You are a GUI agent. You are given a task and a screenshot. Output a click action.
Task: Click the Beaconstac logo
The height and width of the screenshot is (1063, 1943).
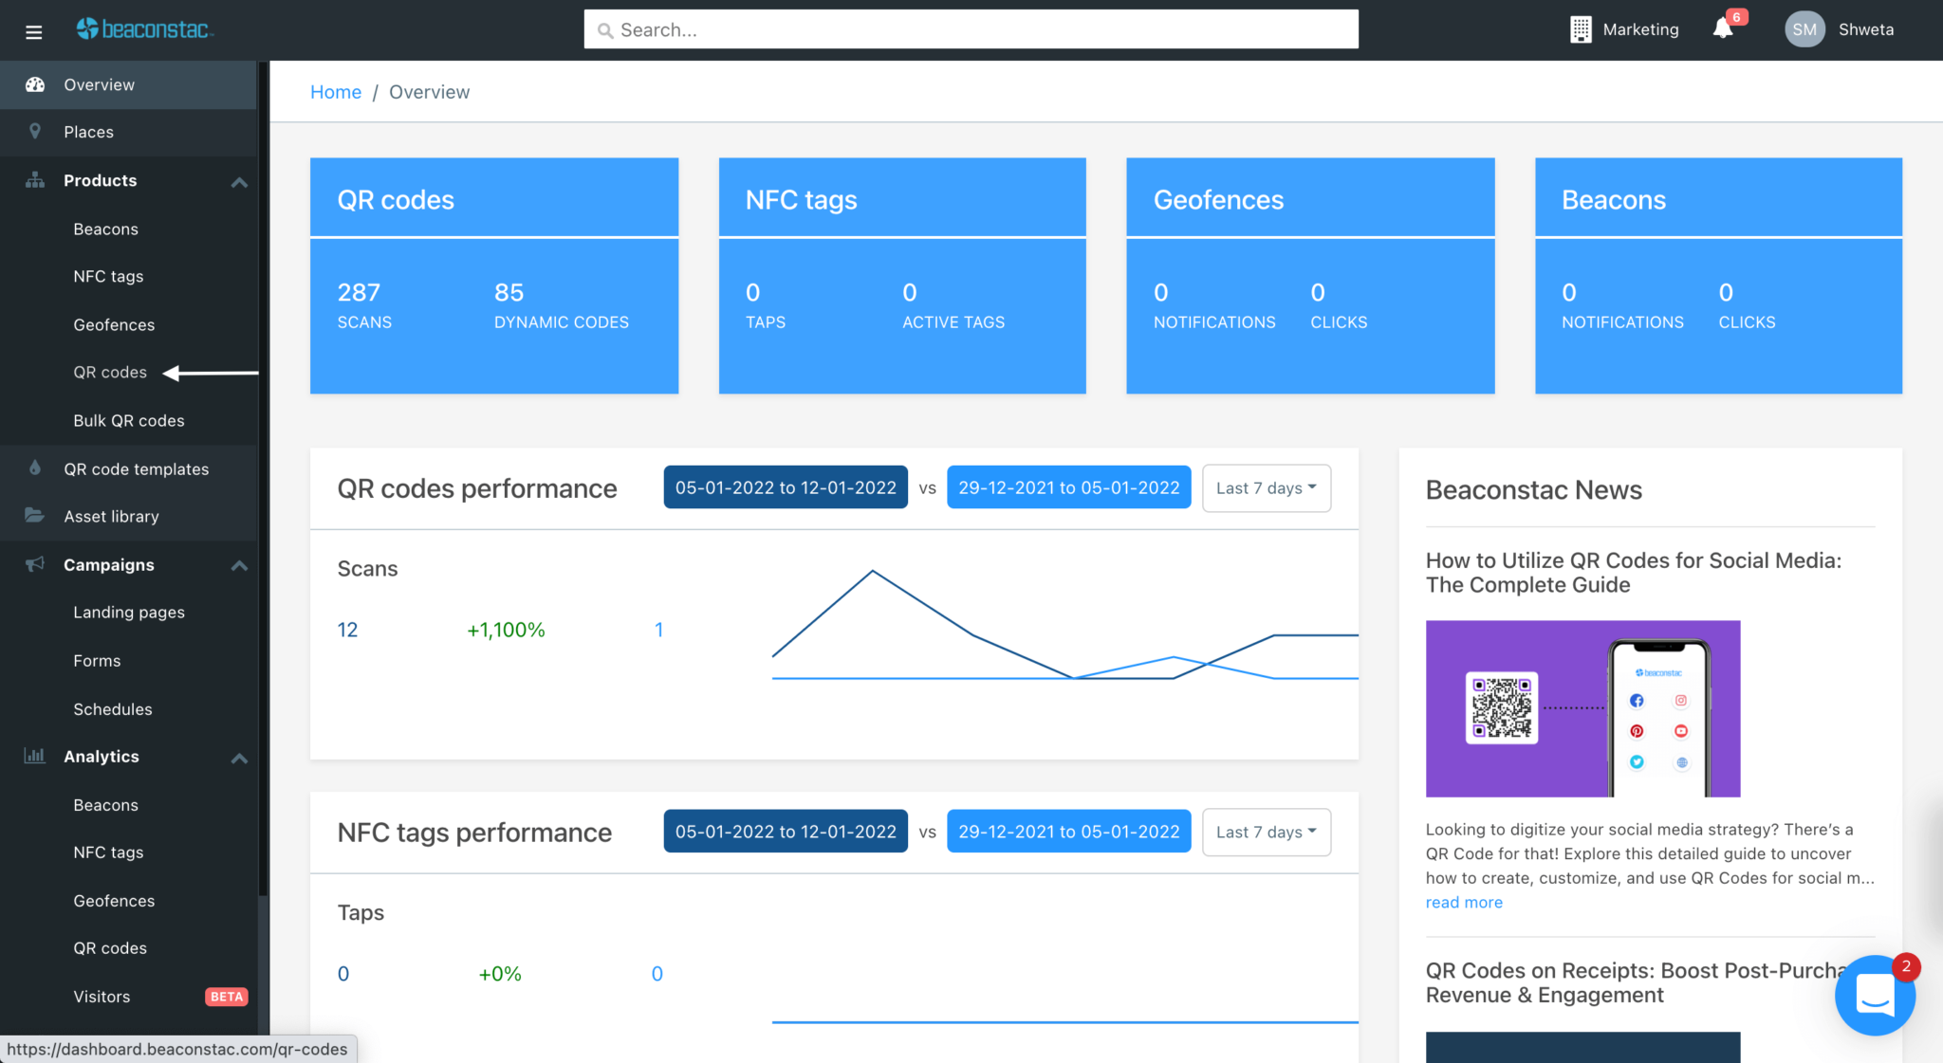pyautogui.click(x=144, y=29)
